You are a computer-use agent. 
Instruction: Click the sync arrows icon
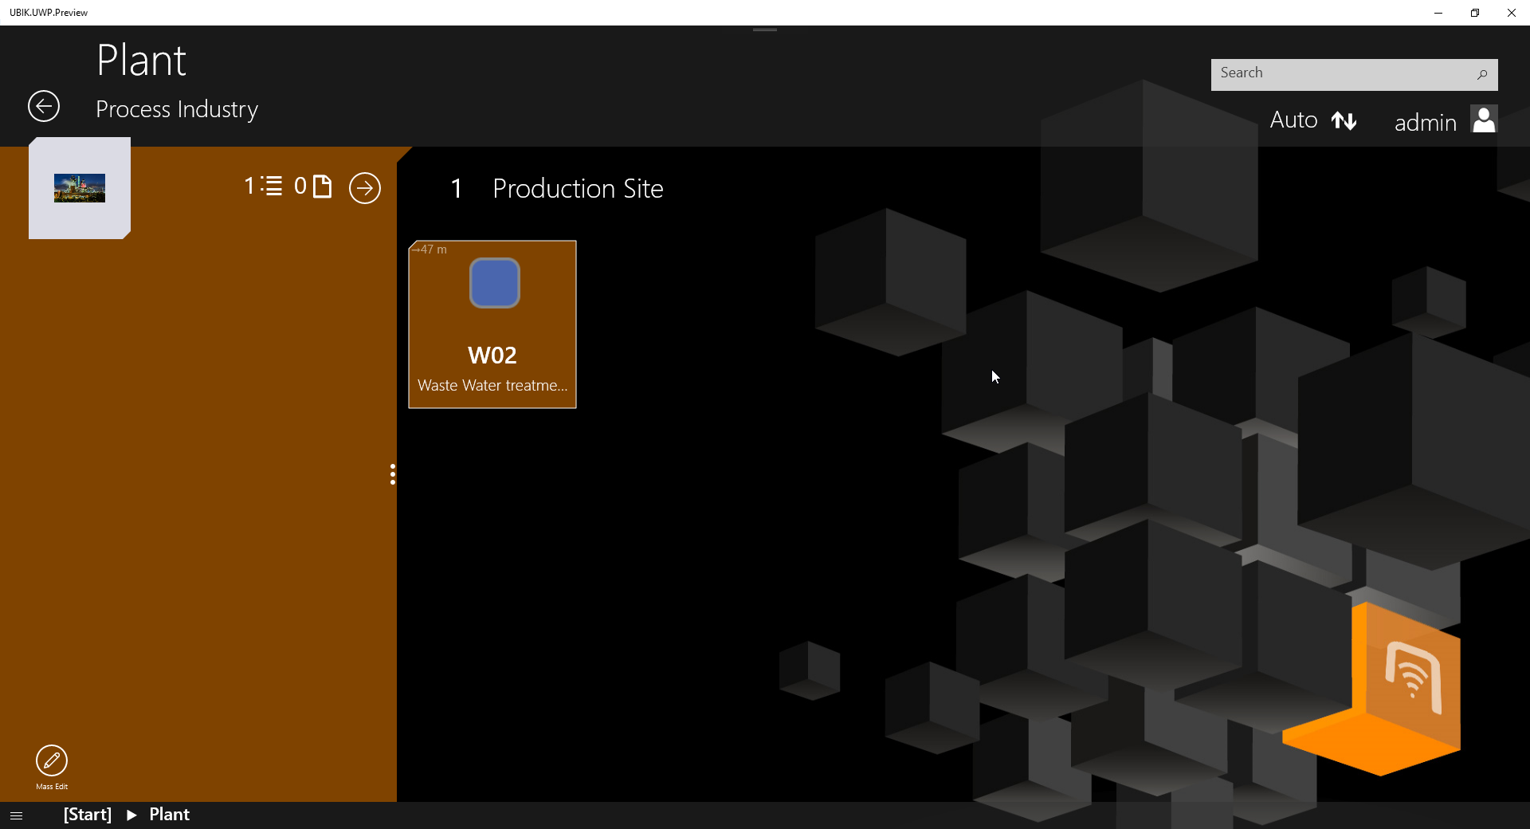pos(1344,121)
